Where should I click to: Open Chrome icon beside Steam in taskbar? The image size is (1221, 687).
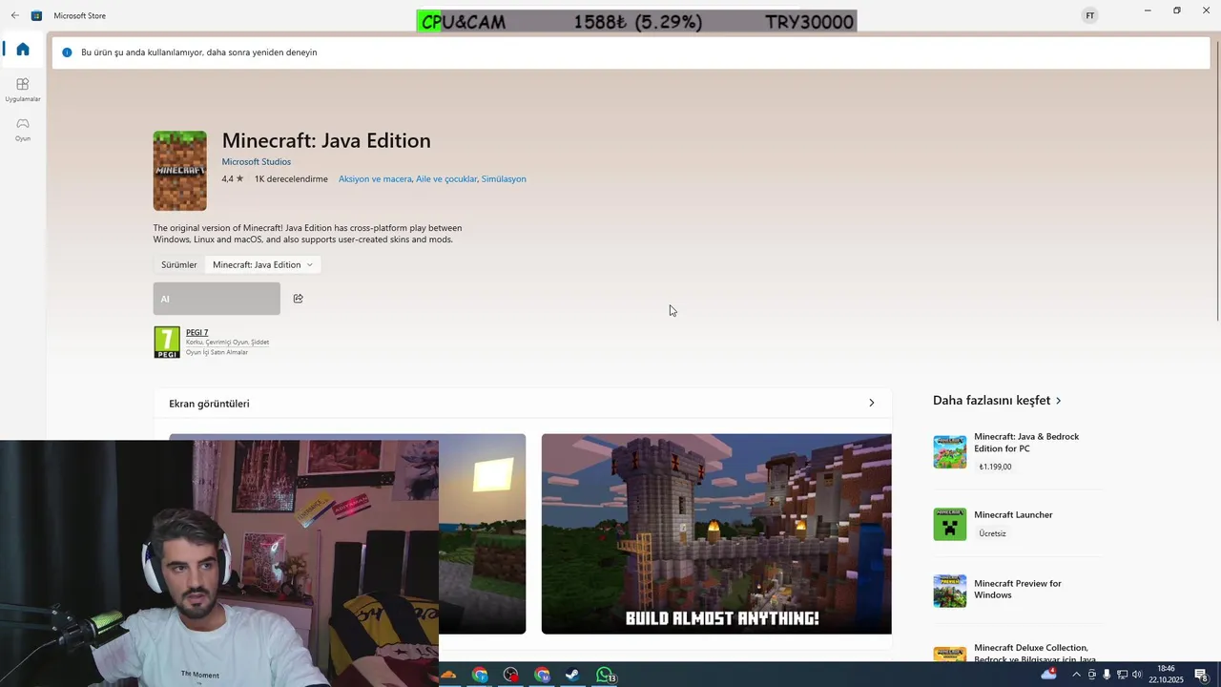click(x=542, y=675)
